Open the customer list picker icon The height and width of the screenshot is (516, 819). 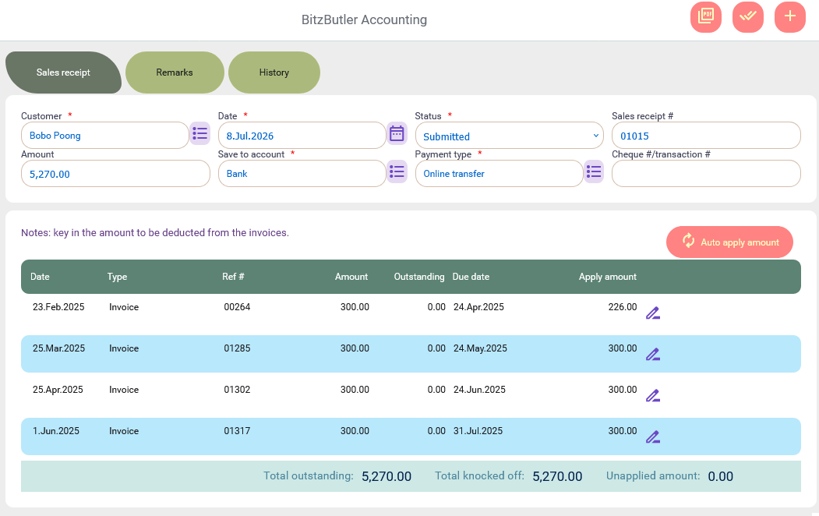199,134
